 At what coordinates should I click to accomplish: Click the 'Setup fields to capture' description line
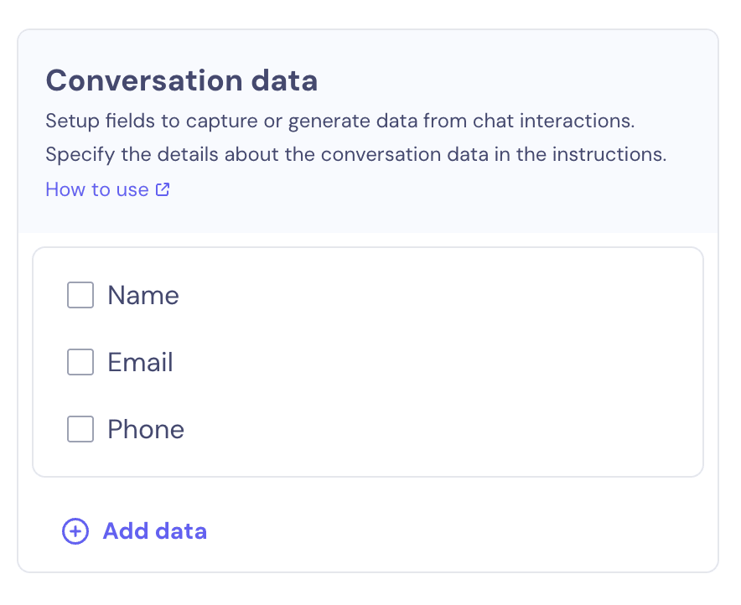(339, 121)
